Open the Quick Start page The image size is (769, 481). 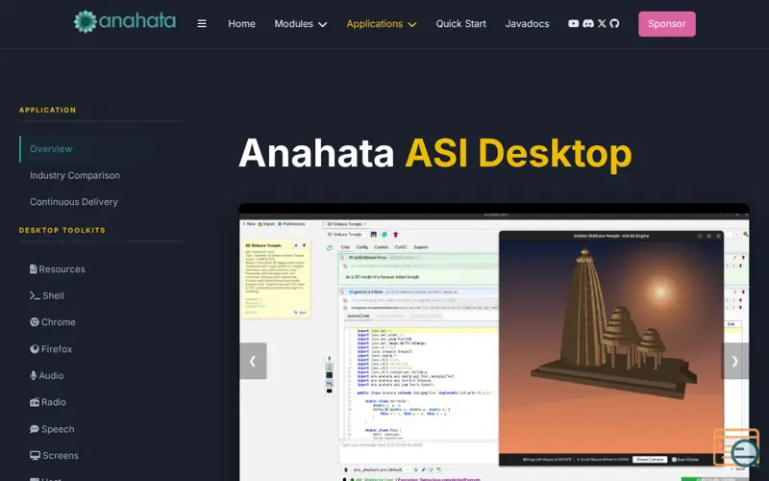(460, 23)
